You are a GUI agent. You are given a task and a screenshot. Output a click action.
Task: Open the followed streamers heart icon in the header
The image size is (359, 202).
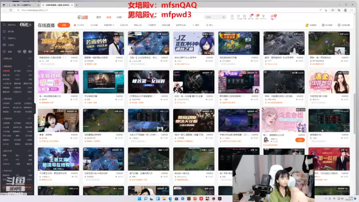click(x=238, y=17)
